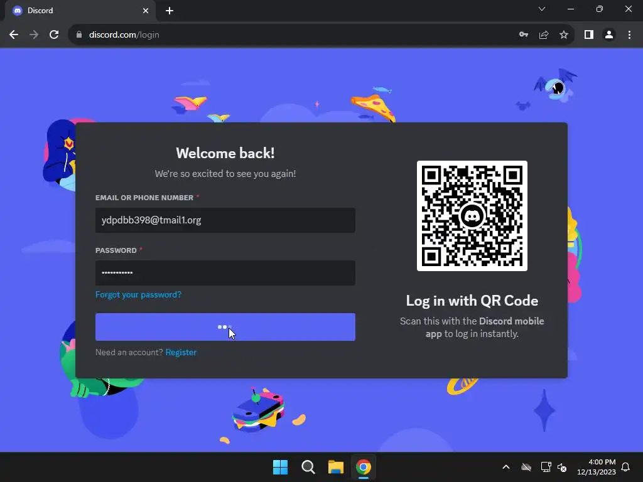Open the browser side panel

coord(589,35)
